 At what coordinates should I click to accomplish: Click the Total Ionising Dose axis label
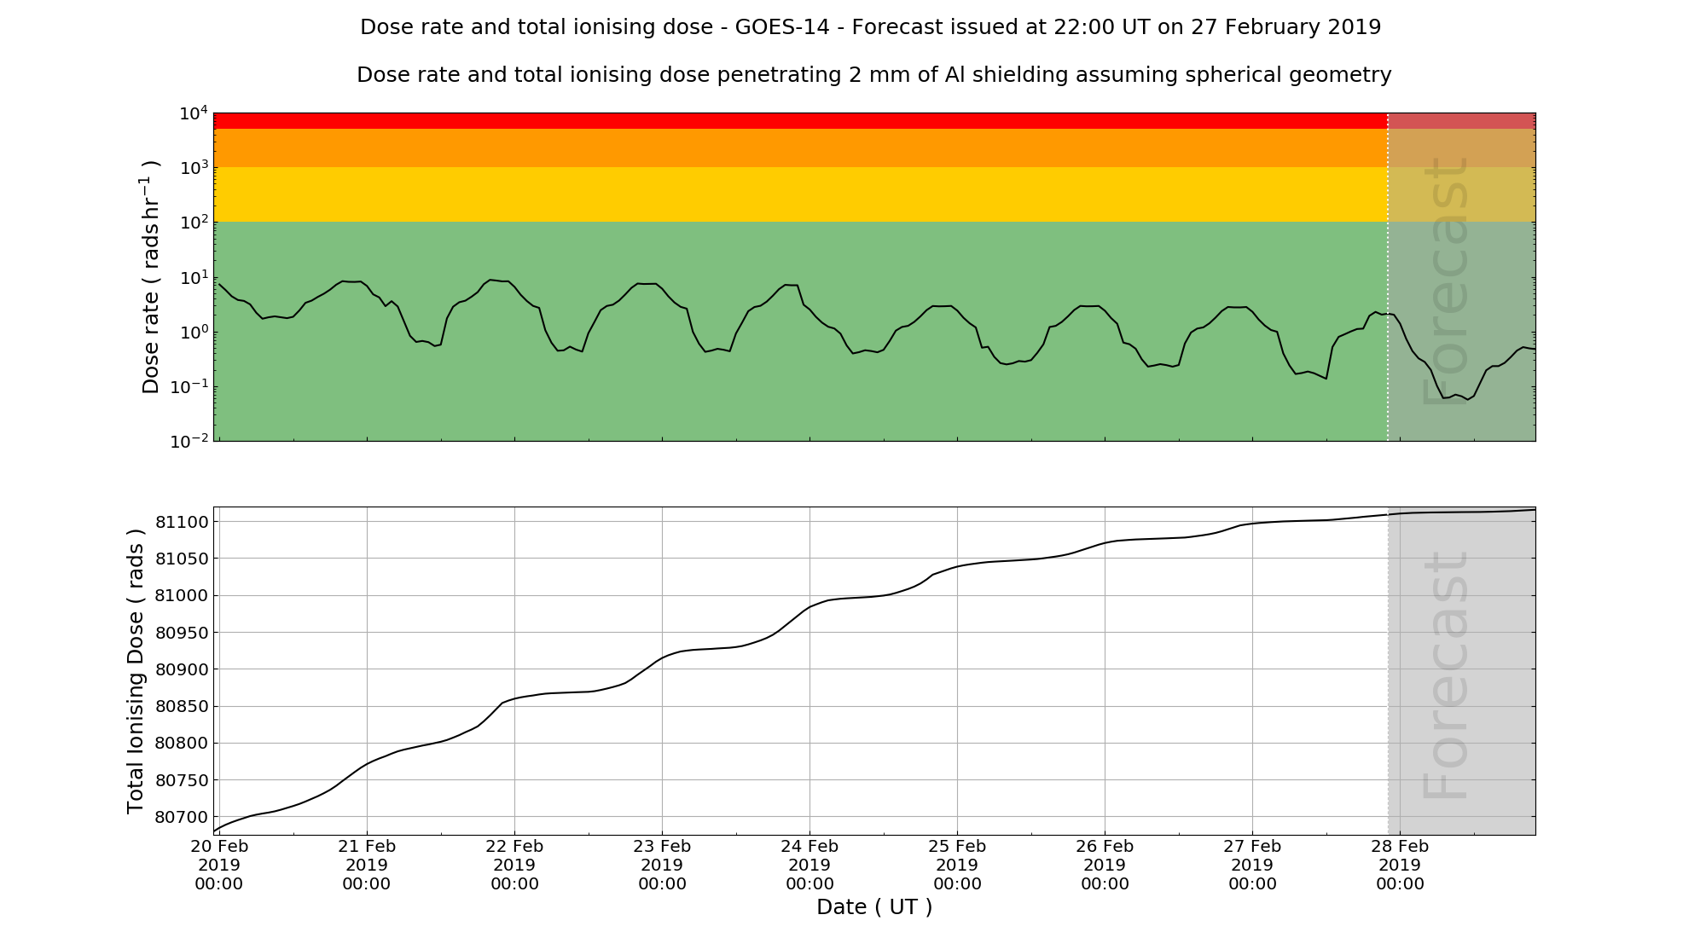coord(136,671)
